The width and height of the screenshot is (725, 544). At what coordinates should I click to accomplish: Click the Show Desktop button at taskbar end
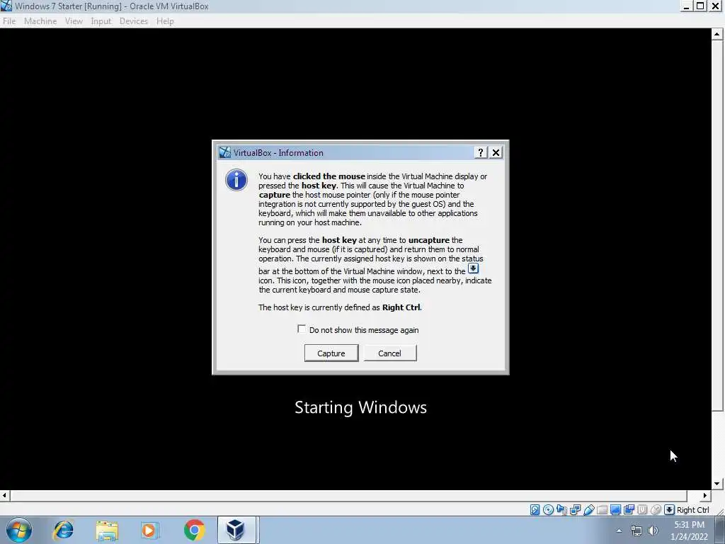721,530
